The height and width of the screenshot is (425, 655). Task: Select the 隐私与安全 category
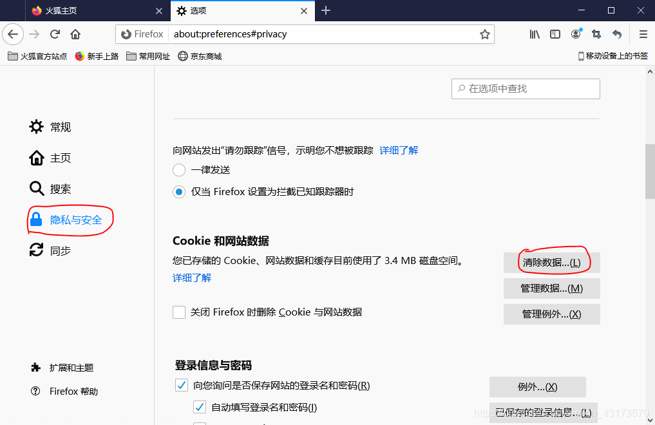(x=66, y=220)
